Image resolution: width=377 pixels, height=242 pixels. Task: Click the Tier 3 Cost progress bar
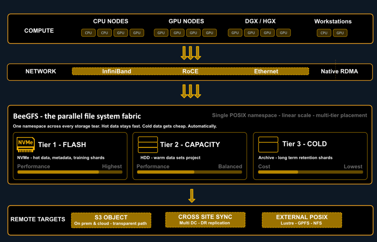310,172
